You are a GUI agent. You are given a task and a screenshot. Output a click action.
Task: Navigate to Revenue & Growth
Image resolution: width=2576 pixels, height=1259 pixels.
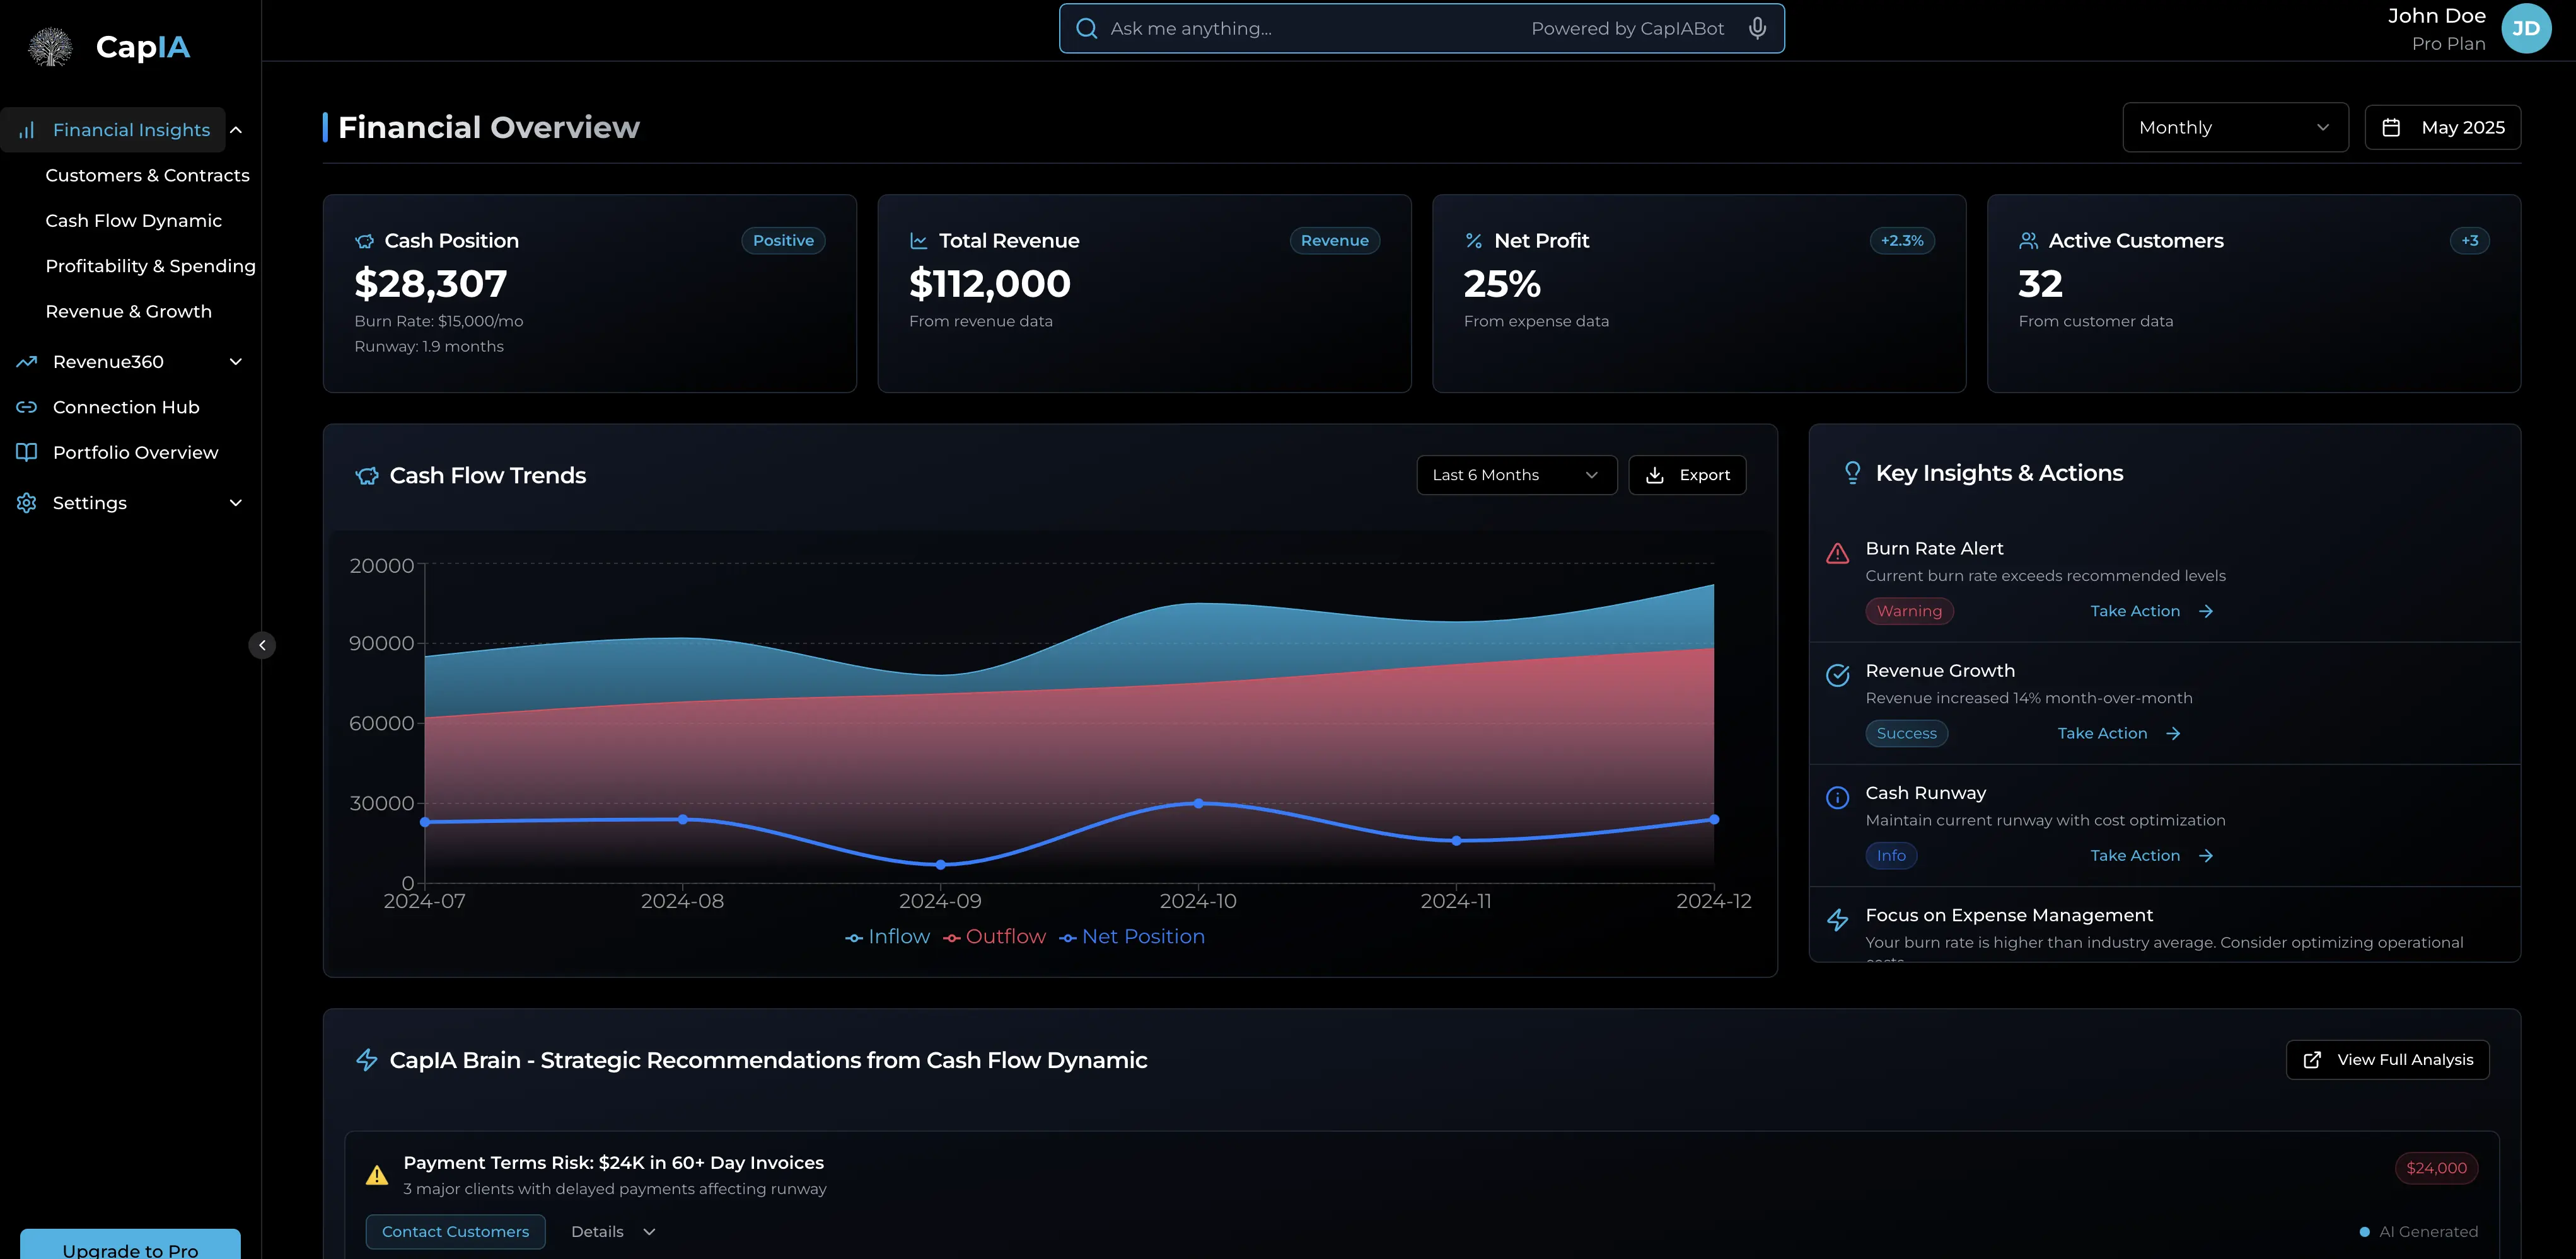128,311
